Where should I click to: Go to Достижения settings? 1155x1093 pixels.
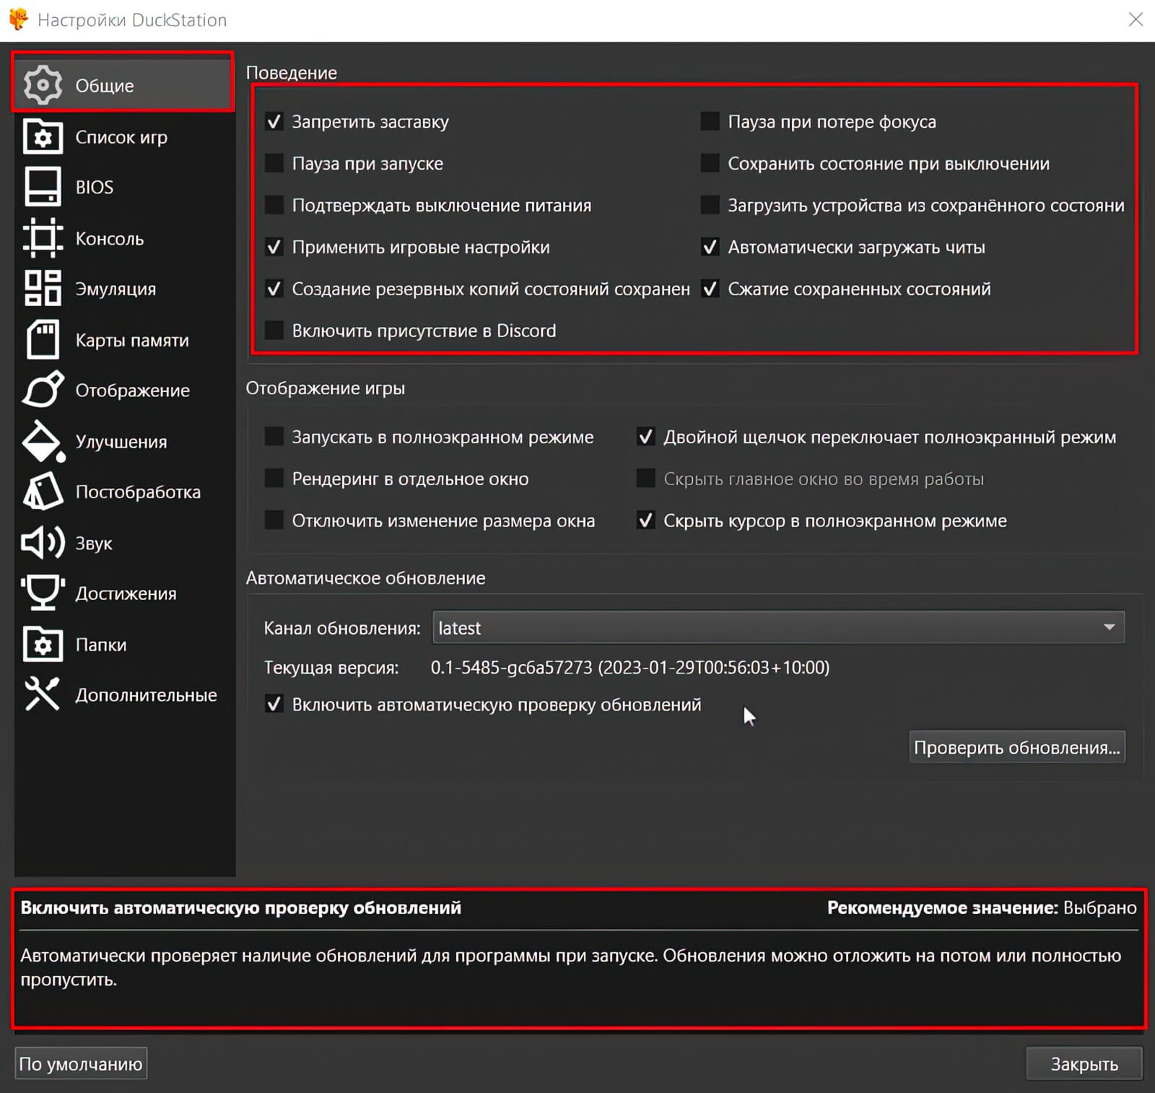point(123,593)
